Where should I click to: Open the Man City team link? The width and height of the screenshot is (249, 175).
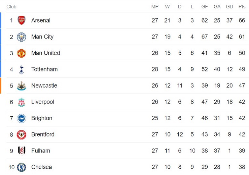click(x=42, y=37)
